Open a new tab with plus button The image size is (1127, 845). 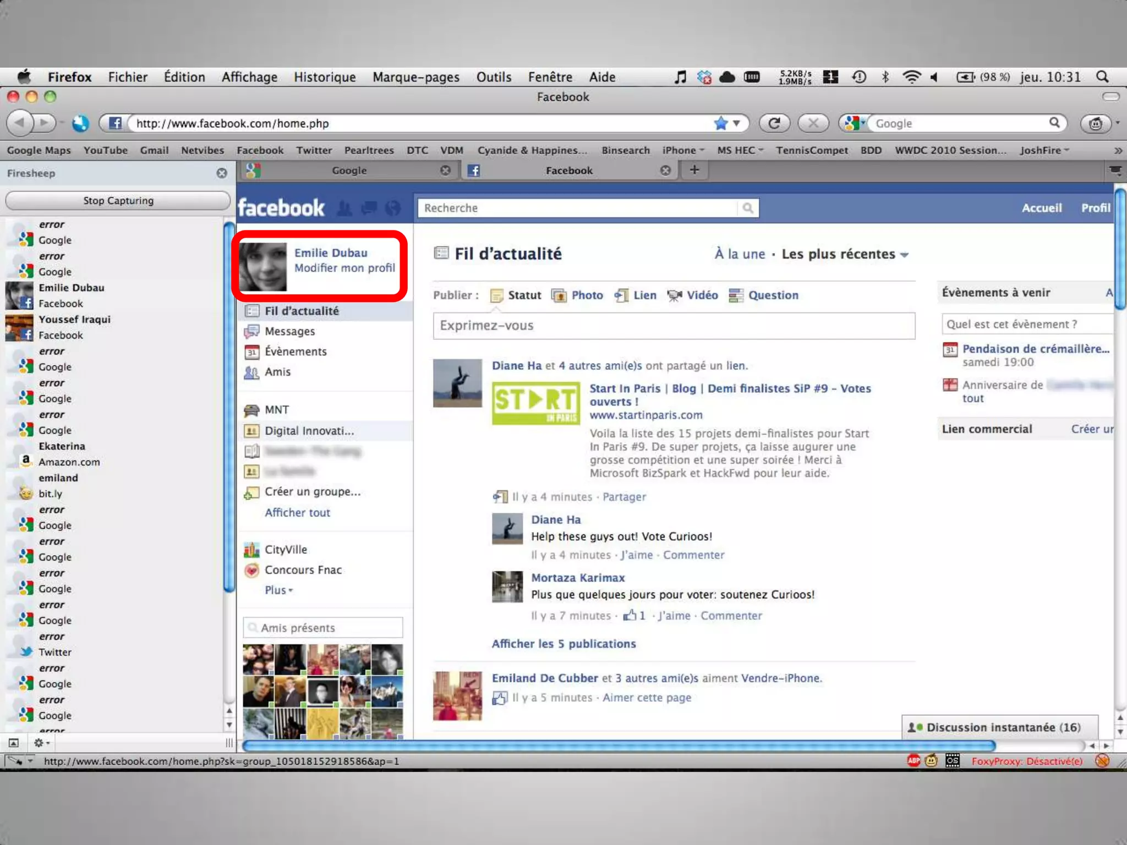(x=694, y=170)
